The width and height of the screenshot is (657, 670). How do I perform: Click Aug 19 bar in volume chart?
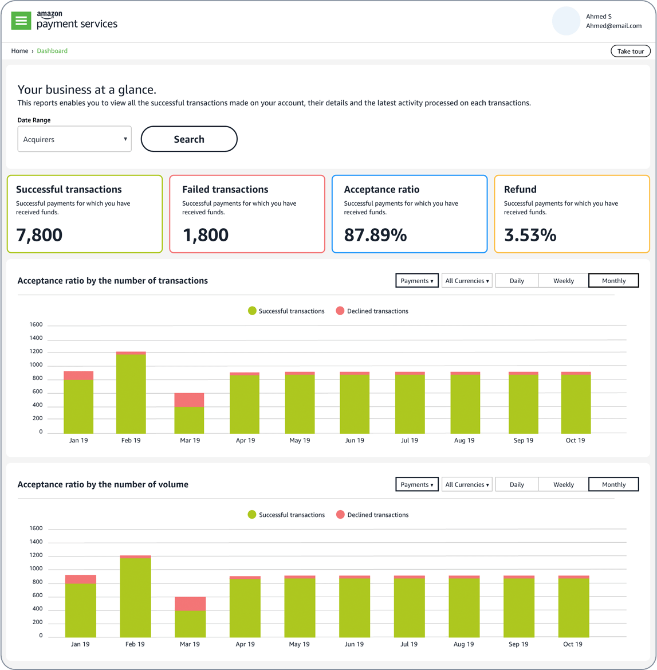pyautogui.click(x=464, y=607)
